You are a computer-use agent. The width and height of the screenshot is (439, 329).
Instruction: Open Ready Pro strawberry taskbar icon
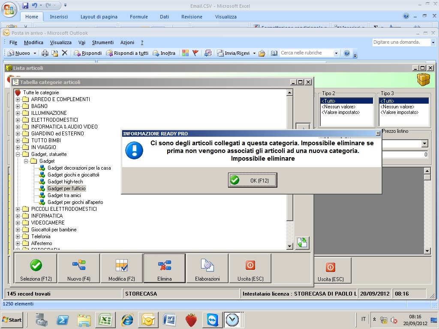tap(191, 320)
